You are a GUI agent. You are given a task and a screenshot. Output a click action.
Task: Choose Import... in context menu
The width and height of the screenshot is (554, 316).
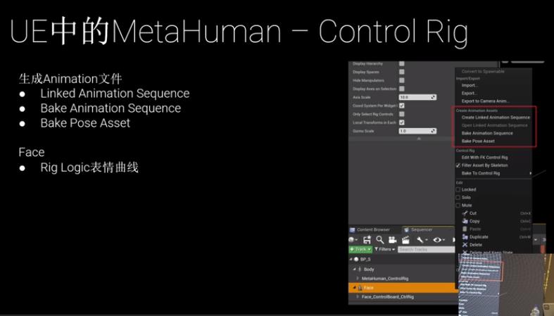[x=470, y=85]
